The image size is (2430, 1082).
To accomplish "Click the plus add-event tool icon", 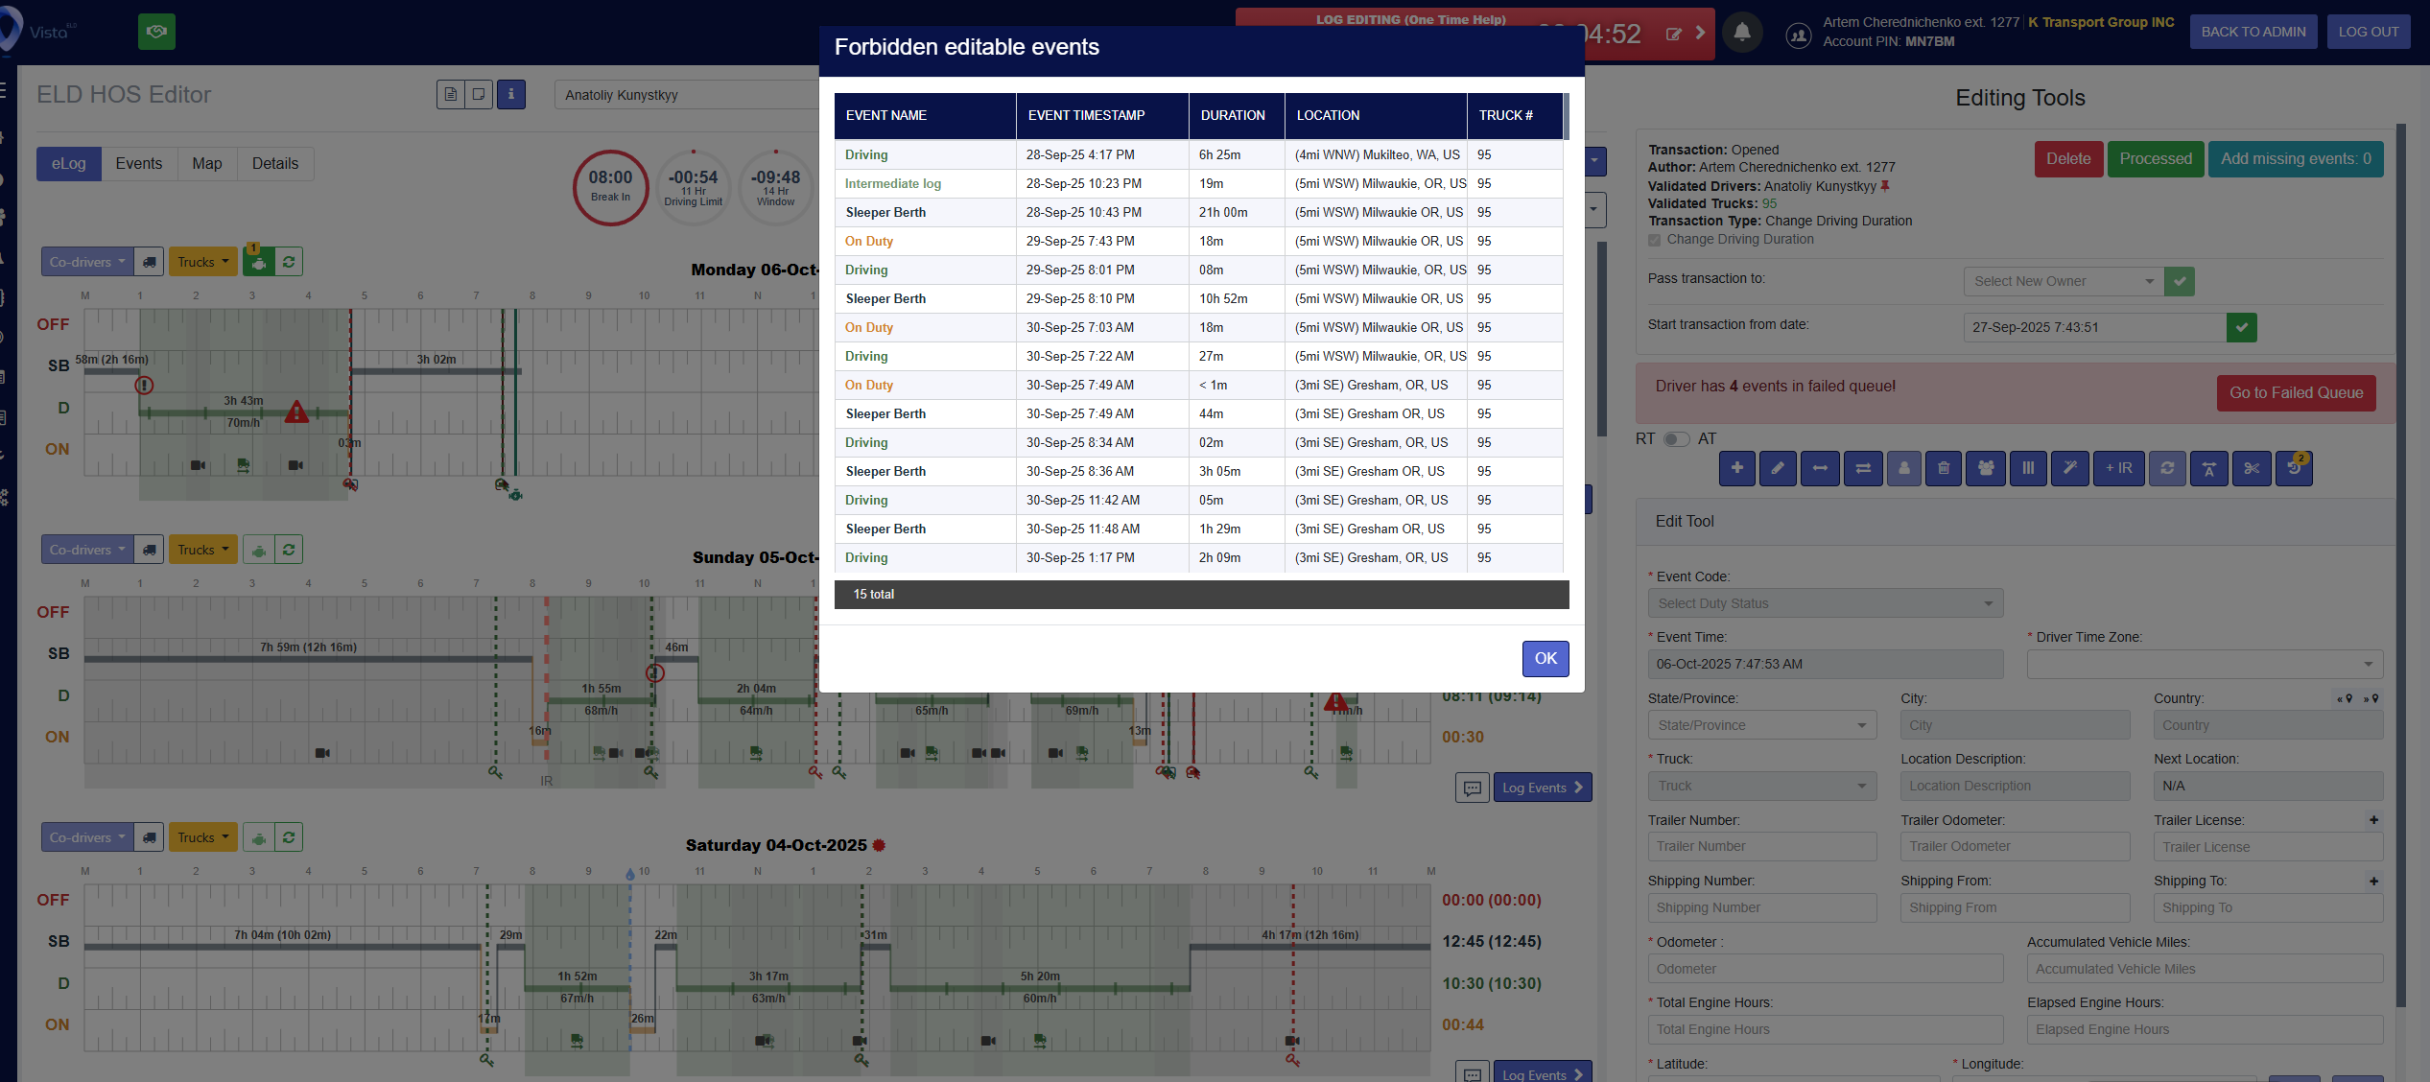I will (1736, 468).
